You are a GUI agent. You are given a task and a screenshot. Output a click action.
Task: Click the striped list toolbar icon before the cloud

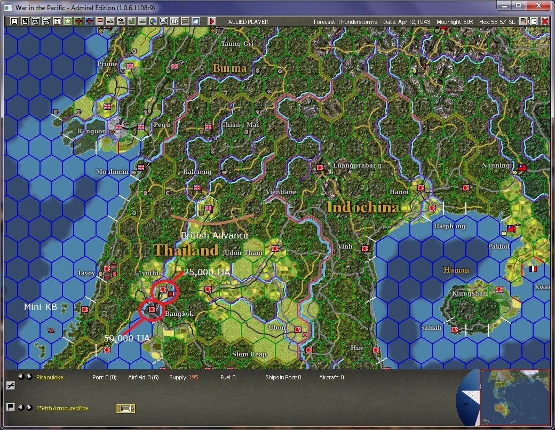coord(185,21)
